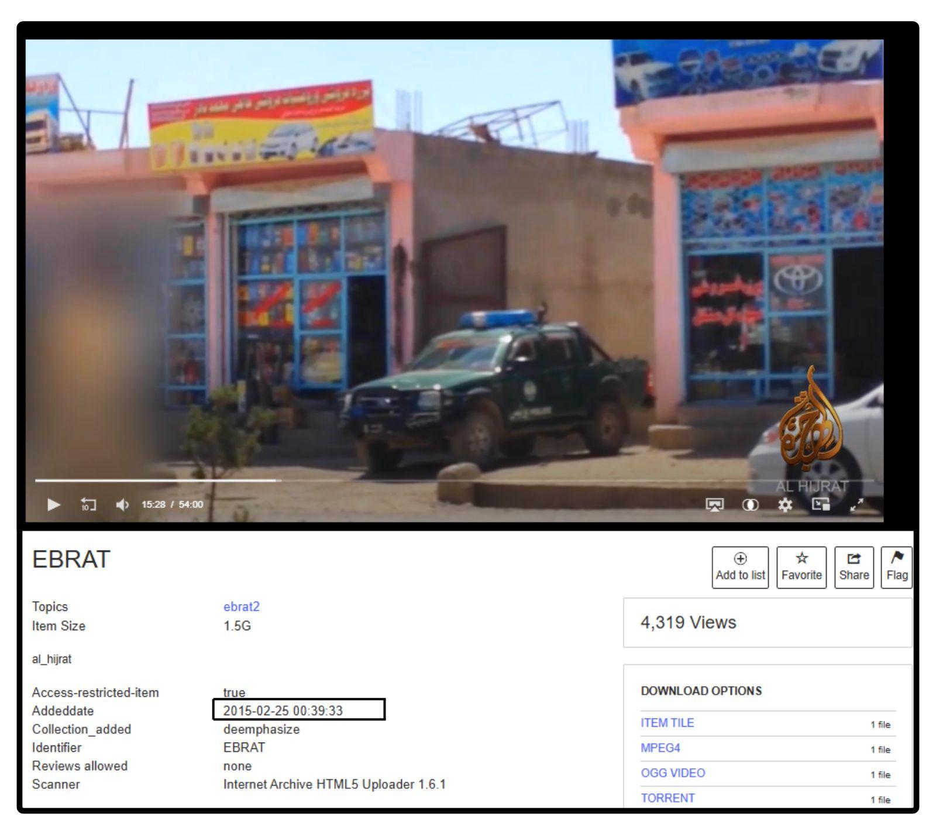Enable picture-in-picture mode
Viewport: 936px width, 835px height.
821,504
